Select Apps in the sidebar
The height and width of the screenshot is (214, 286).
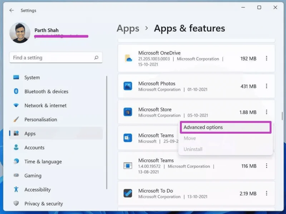click(56, 133)
